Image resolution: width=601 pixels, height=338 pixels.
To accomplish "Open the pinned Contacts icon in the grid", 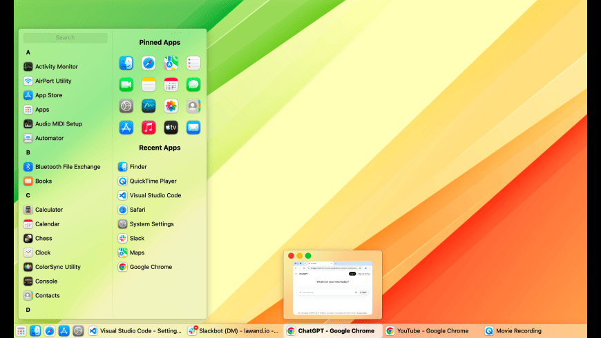I will 193,106.
